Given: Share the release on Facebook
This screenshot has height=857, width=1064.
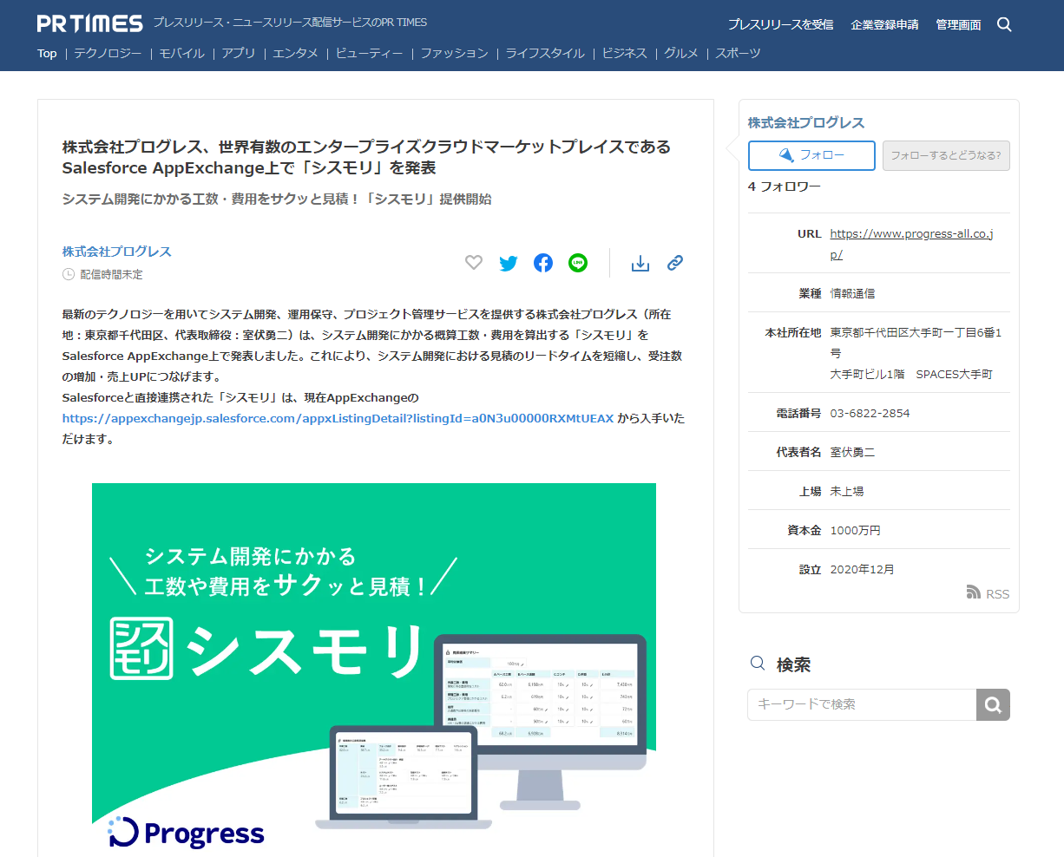Looking at the screenshot, I should [543, 263].
